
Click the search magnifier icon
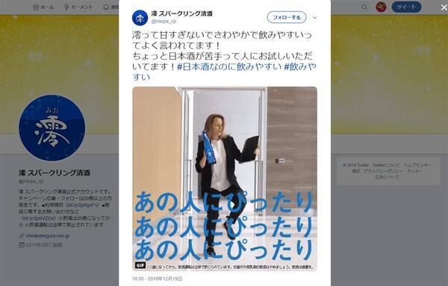pos(364,7)
